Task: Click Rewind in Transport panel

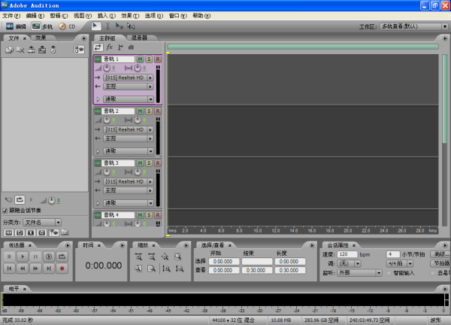Action: click(23, 269)
